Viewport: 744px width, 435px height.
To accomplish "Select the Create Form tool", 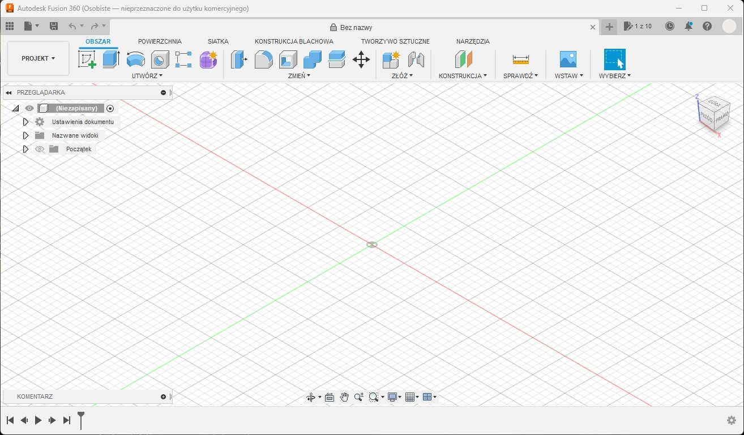I will click(208, 59).
